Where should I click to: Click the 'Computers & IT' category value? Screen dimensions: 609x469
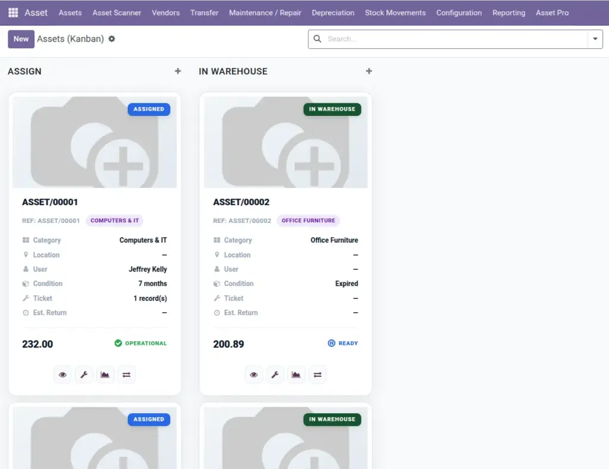pos(143,240)
